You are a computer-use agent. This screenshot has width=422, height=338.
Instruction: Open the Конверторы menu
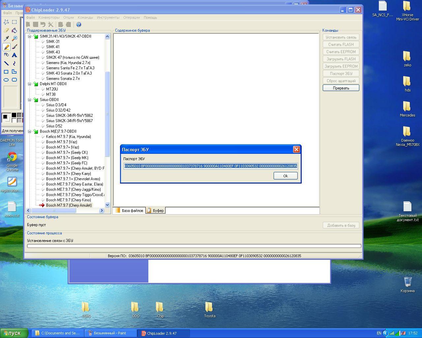49,17
